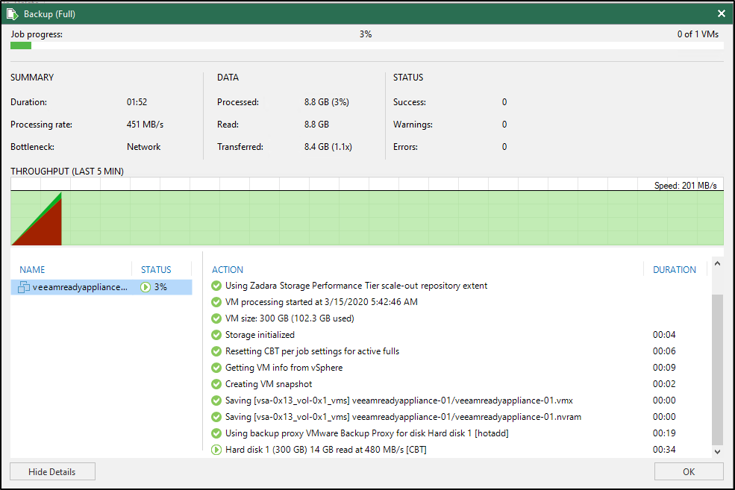Click the Transferred value '8.4 GB (1.1x)'
This screenshot has width=735, height=490.
(328, 147)
